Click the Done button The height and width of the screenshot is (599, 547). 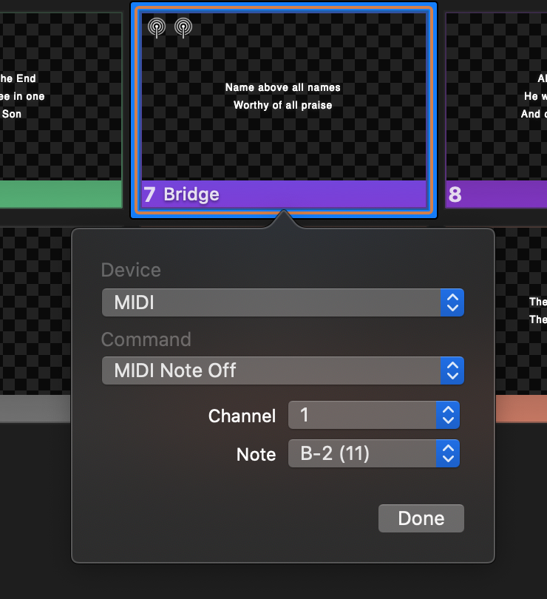point(421,518)
